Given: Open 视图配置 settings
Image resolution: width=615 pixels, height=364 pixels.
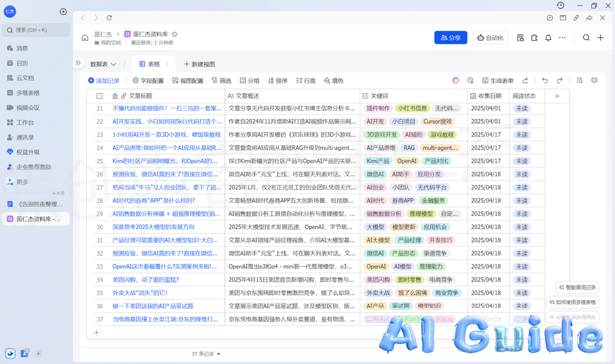Looking at the screenshot, I should (188, 81).
